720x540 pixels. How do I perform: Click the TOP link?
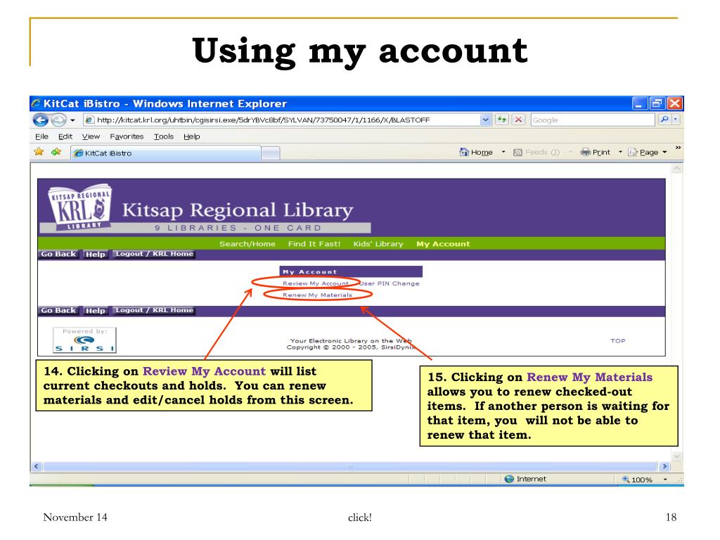tap(617, 341)
